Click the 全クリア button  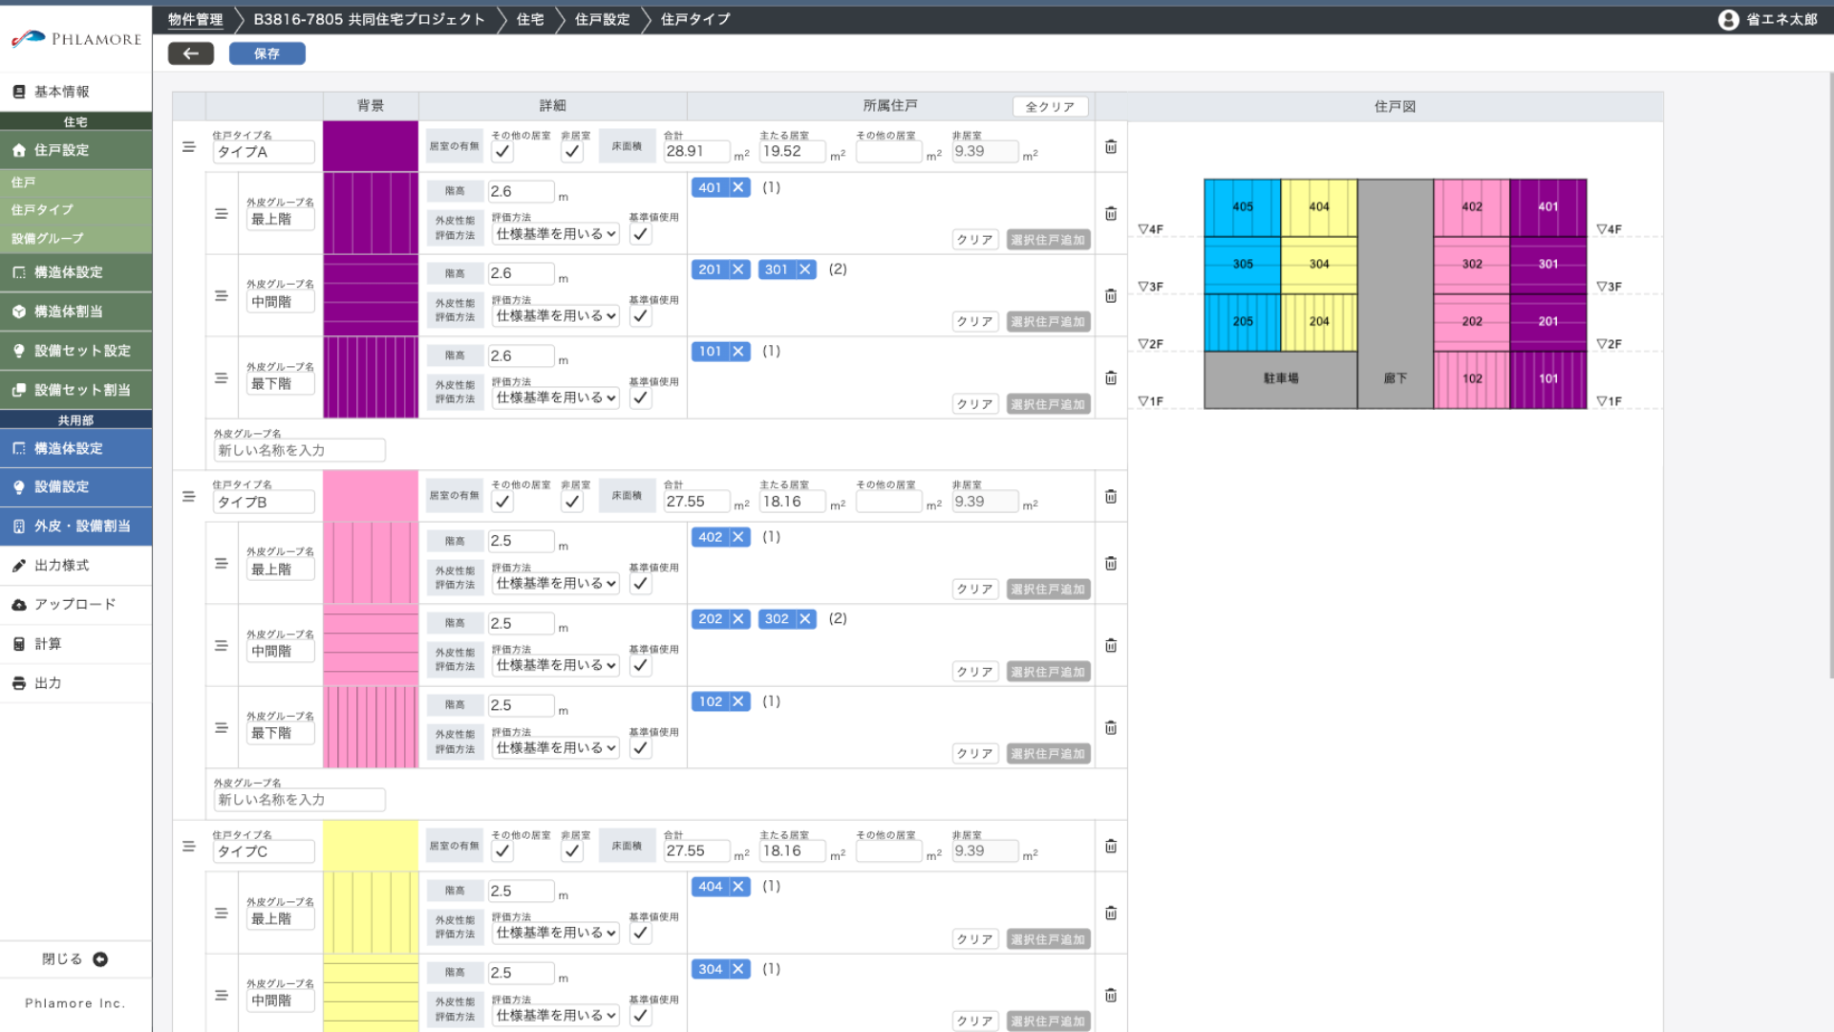tap(1050, 107)
